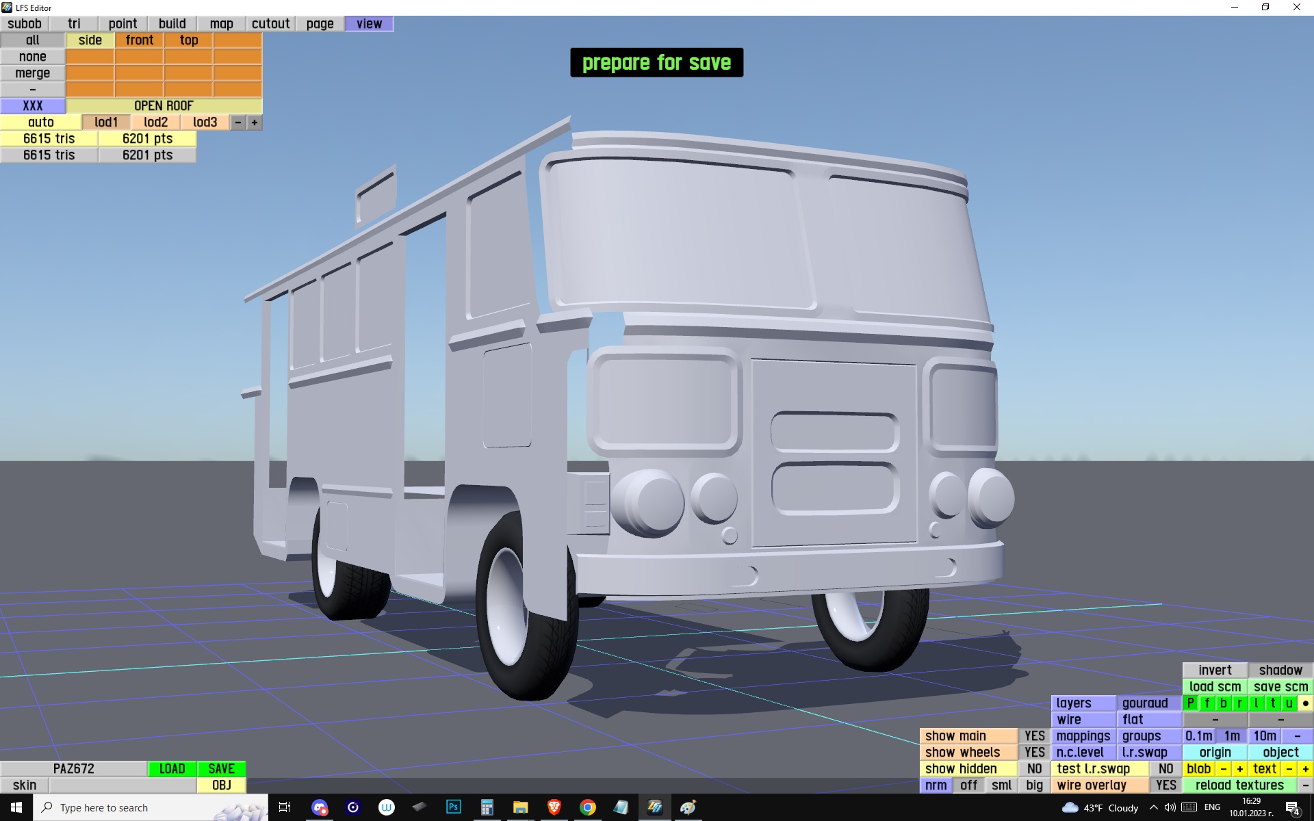Toggle show hidden NO option
Screen dimensions: 1314x821
point(1034,769)
